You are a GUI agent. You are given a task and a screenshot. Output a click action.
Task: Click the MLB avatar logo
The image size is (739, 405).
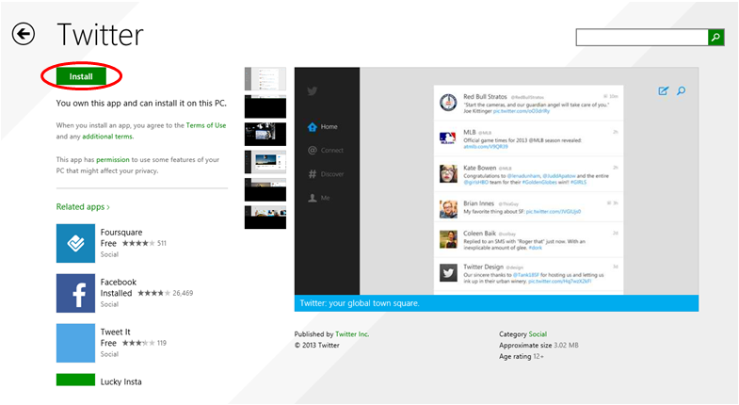(x=448, y=138)
